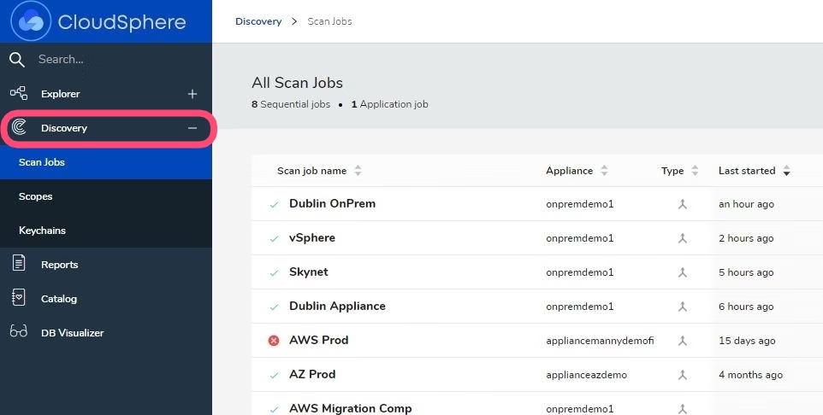Click the type icon in vSphere row
The height and width of the screenshot is (415, 823).
(683, 238)
